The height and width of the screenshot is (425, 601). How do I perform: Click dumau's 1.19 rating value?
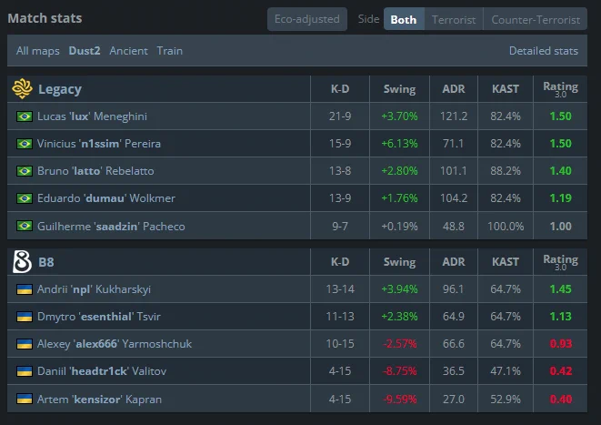click(x=560, y=198)
